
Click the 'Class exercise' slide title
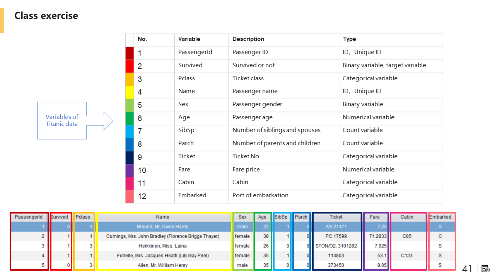click(46, 16)
